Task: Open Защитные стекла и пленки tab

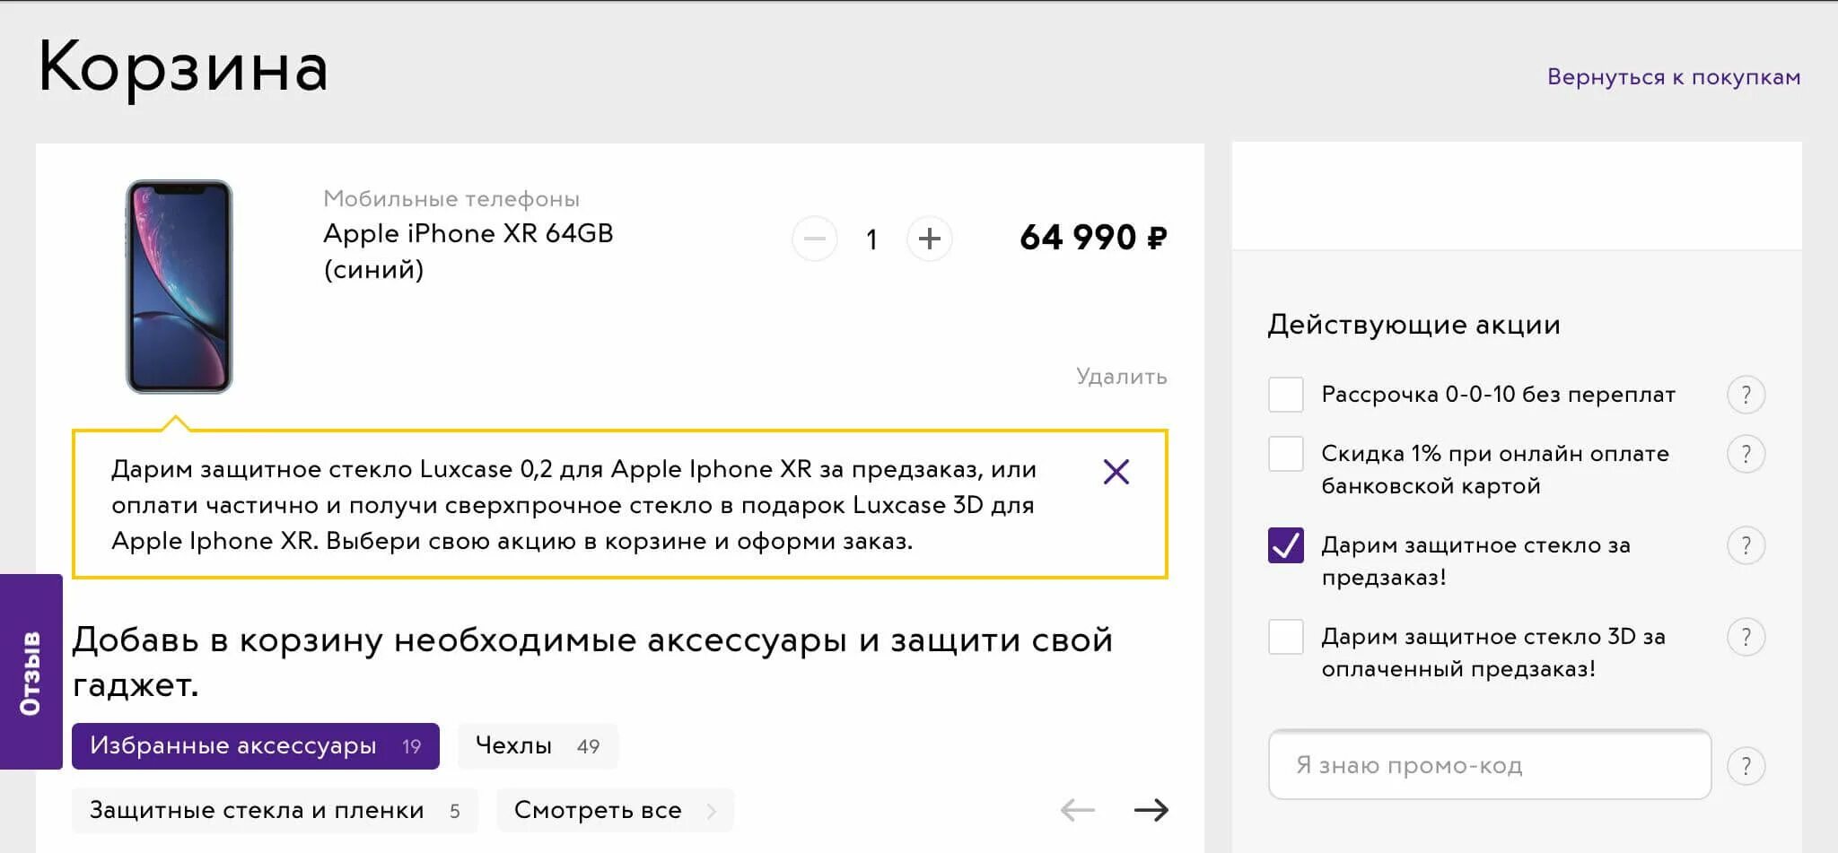Action: (x=275, y=811)
